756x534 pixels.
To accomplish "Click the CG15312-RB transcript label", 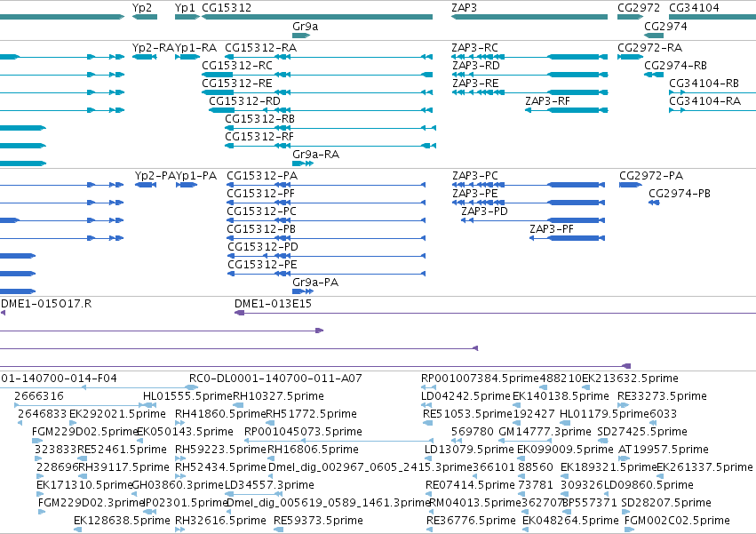I will click(x=260, y=119).
